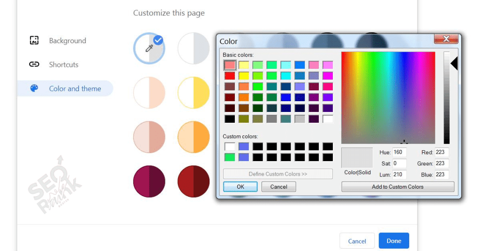This screenshot has height=251, width=480.
Task: Click the 'Customize this page' heading
Action: point(169,13)
